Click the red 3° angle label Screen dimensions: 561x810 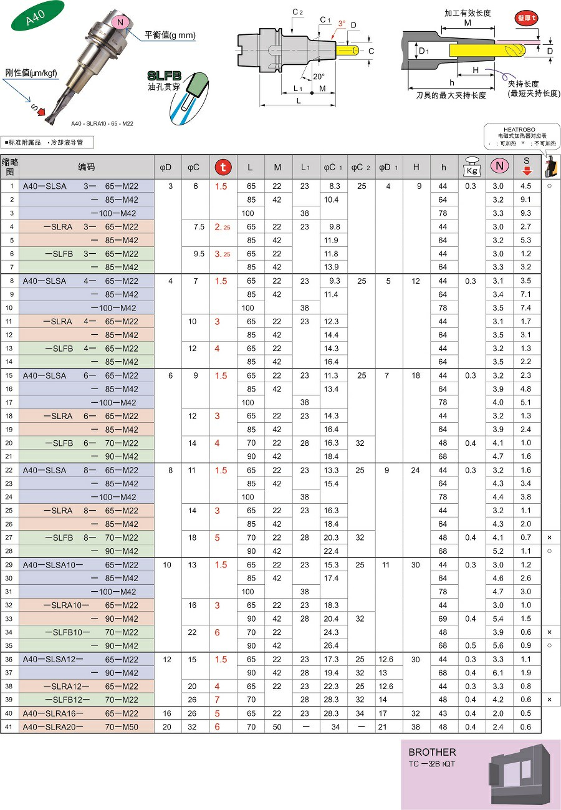tap(342, 23)
